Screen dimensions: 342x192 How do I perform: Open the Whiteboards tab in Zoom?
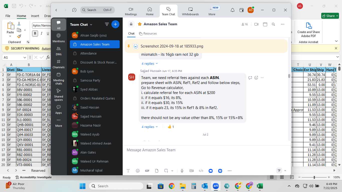190,11
